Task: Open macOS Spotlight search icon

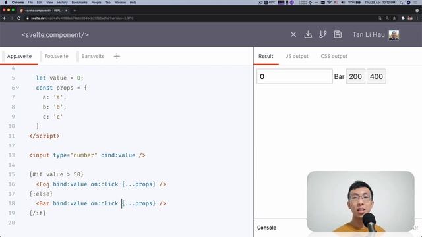Action: [x=402, y=3]
